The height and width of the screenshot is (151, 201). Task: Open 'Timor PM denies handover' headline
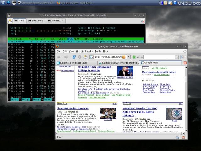(x=73, y=108)
